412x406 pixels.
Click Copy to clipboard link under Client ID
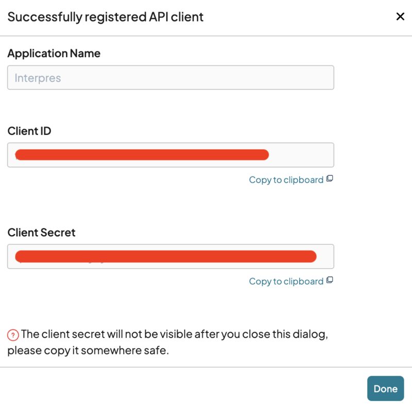(286, 180)
